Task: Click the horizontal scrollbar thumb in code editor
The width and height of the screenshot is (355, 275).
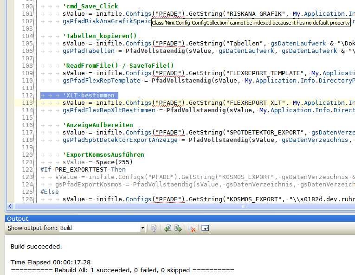Action: (x=244, y=206)
